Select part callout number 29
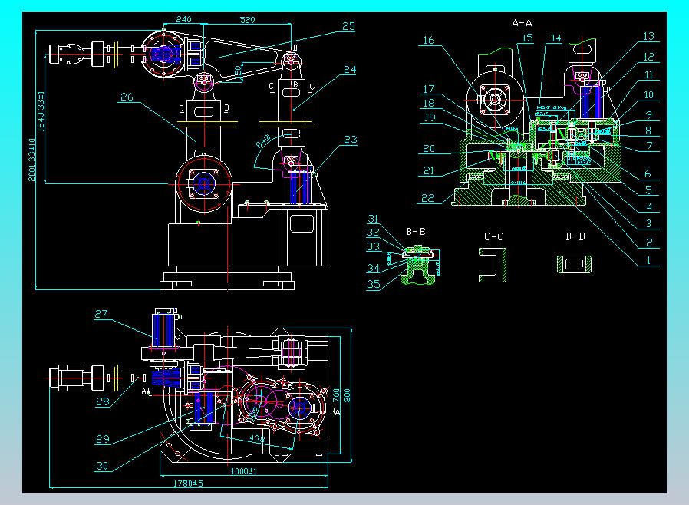 pos(102,440)
